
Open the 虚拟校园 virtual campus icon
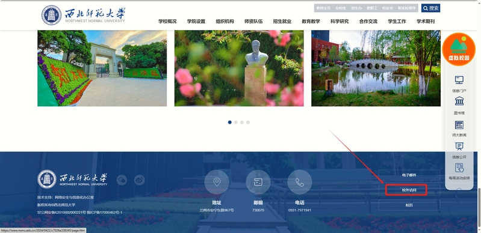pyautogui.click(x=459, y=49)
